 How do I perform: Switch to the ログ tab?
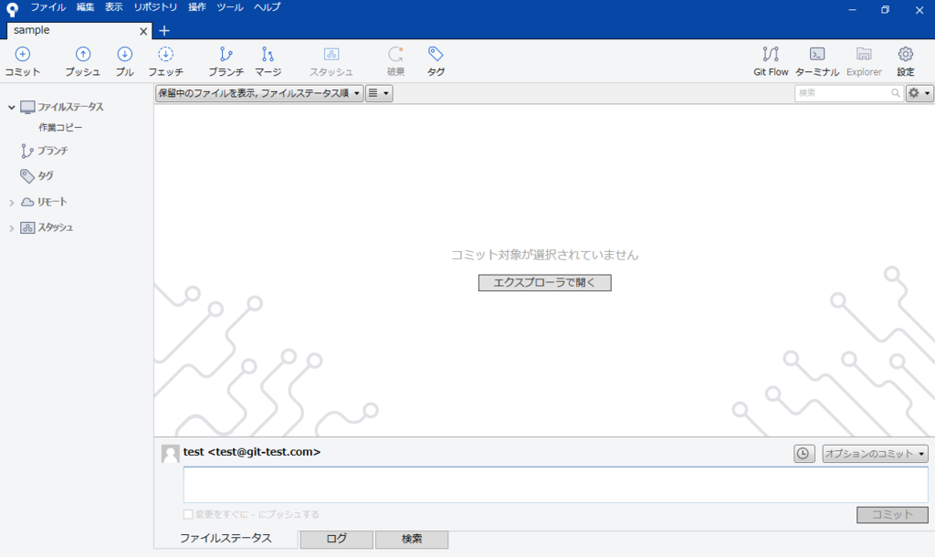click(x=335, y=539)
